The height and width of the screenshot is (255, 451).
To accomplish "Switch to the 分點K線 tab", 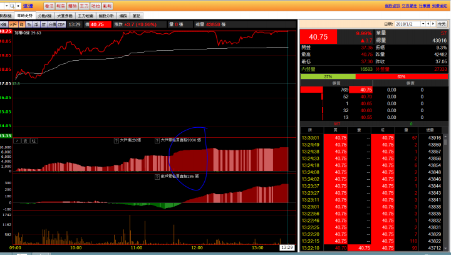I will pyautogui.click(x=45, y=16).
